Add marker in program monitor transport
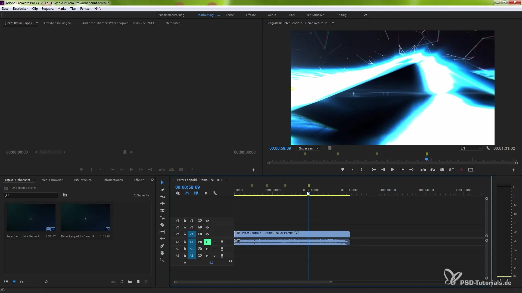Screen dimensions: 522x293 [343, 170]
